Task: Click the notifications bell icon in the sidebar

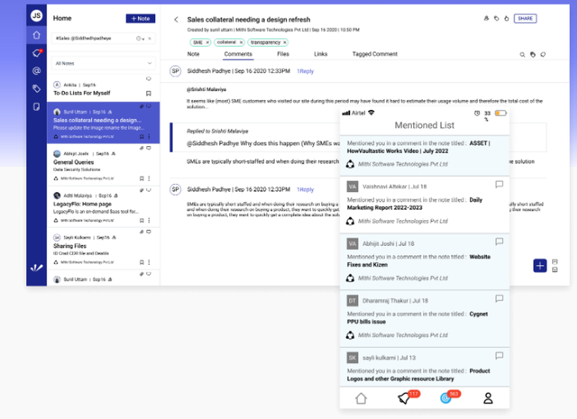Action: coord(36,52)
